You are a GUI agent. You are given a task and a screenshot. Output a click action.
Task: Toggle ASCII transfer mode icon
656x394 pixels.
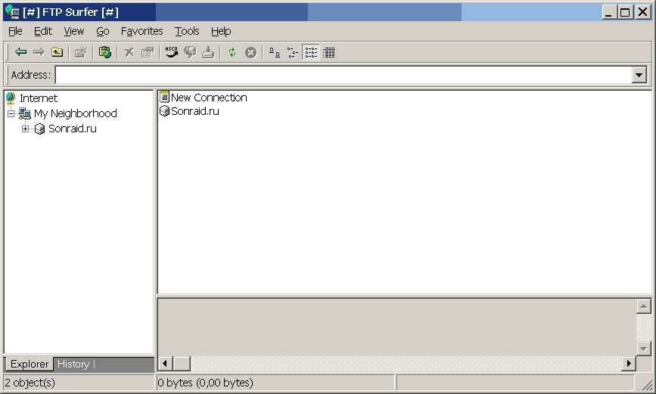point(172,52)
